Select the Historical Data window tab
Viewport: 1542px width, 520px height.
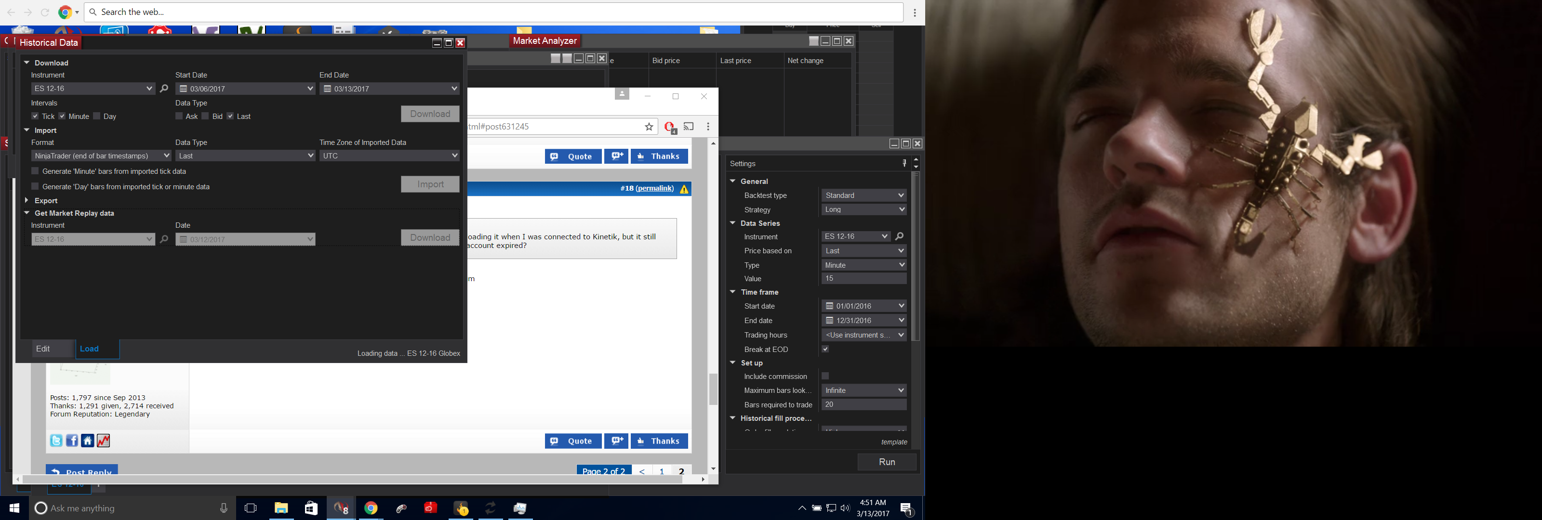click(x=49, y=42)
